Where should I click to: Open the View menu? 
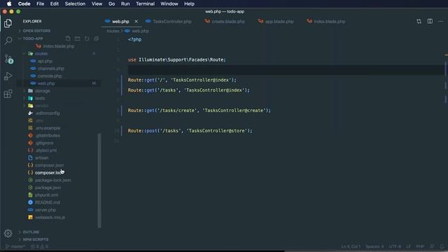click(97, 3)
